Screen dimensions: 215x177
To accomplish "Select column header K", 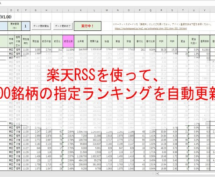I will (x=81, y=10).
